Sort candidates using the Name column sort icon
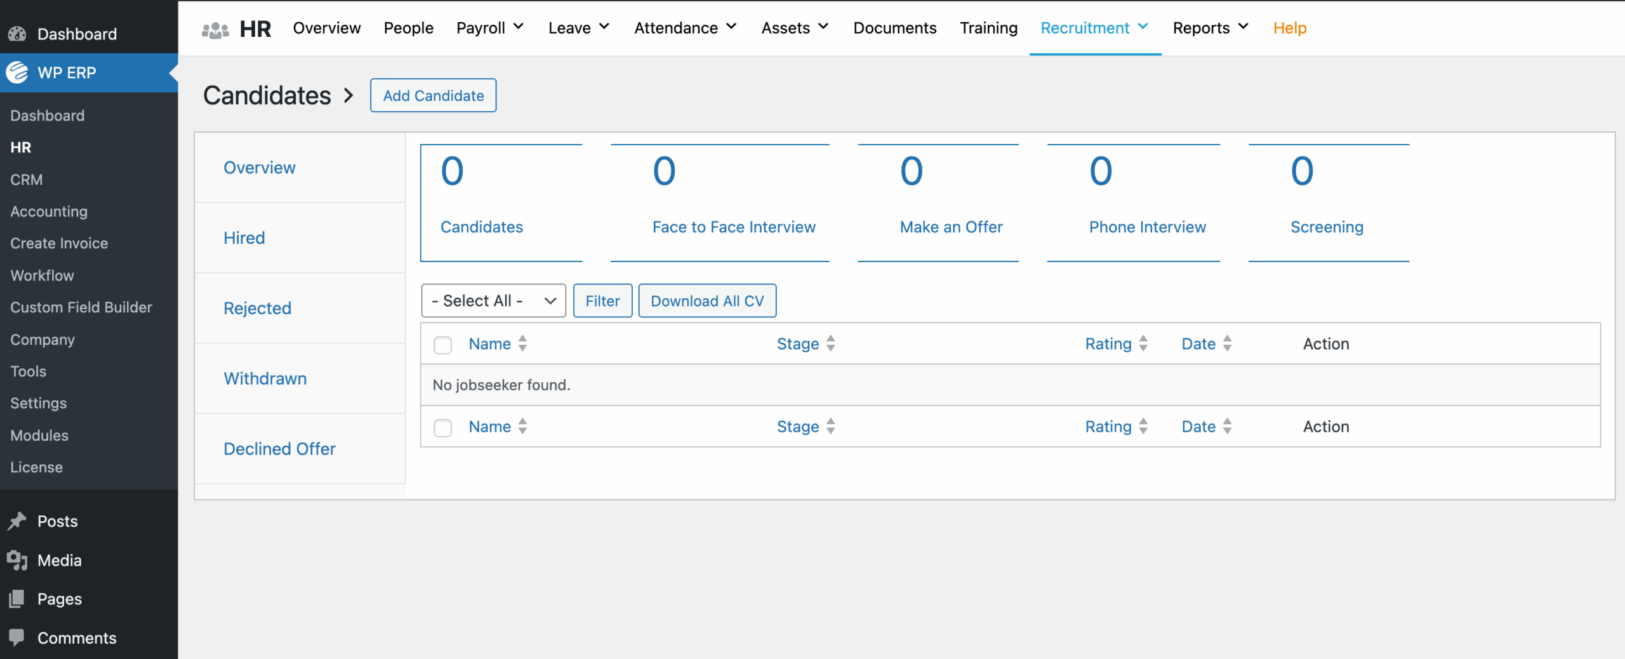Screen dimensions: 1625x659 [x=522, y=343]
